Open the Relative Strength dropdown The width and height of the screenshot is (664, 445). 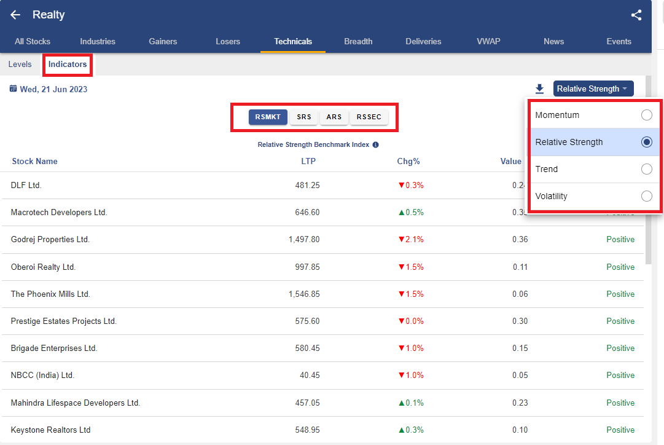click(593, 89)
